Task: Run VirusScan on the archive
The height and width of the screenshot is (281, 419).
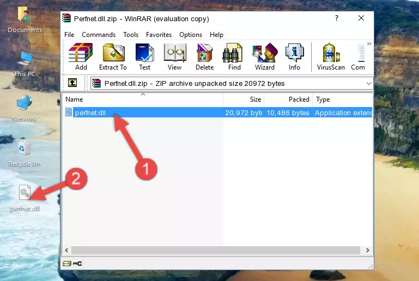Action: (331, 57)
